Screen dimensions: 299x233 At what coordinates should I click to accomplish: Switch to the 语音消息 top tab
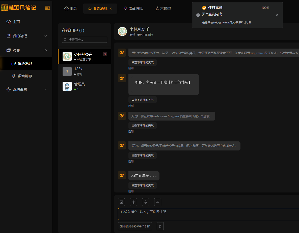[x=133, y=8]
